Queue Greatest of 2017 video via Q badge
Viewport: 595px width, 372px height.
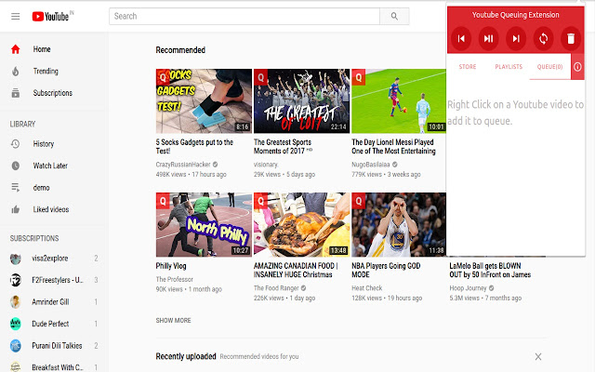pyautogui.click(x=260, y=77)
